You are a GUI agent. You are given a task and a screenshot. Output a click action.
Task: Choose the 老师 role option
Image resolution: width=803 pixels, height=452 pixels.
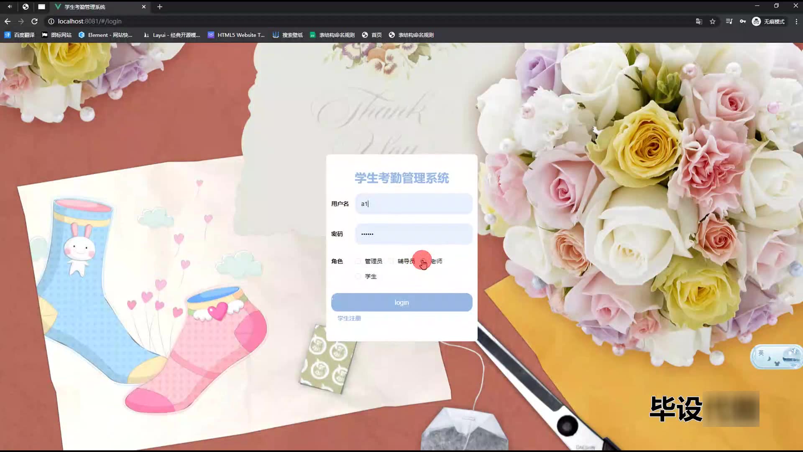coord(436,261)
